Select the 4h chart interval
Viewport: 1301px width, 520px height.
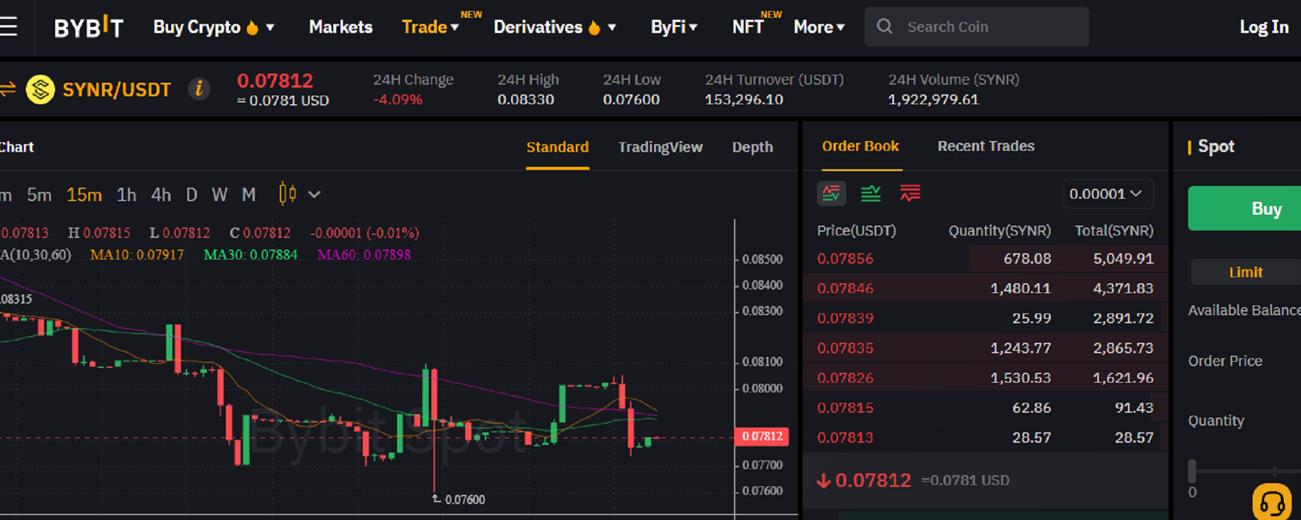click(x=161, y=195)
